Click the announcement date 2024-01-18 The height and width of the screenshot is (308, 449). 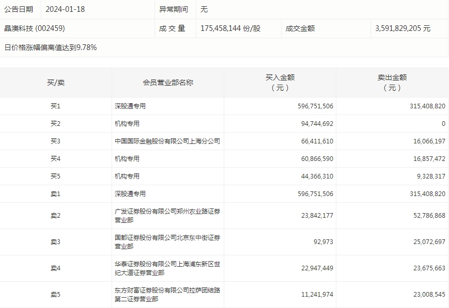coord(65,9)
